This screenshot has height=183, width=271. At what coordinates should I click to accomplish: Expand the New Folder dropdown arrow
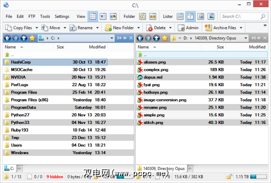[x=138, y=28]
